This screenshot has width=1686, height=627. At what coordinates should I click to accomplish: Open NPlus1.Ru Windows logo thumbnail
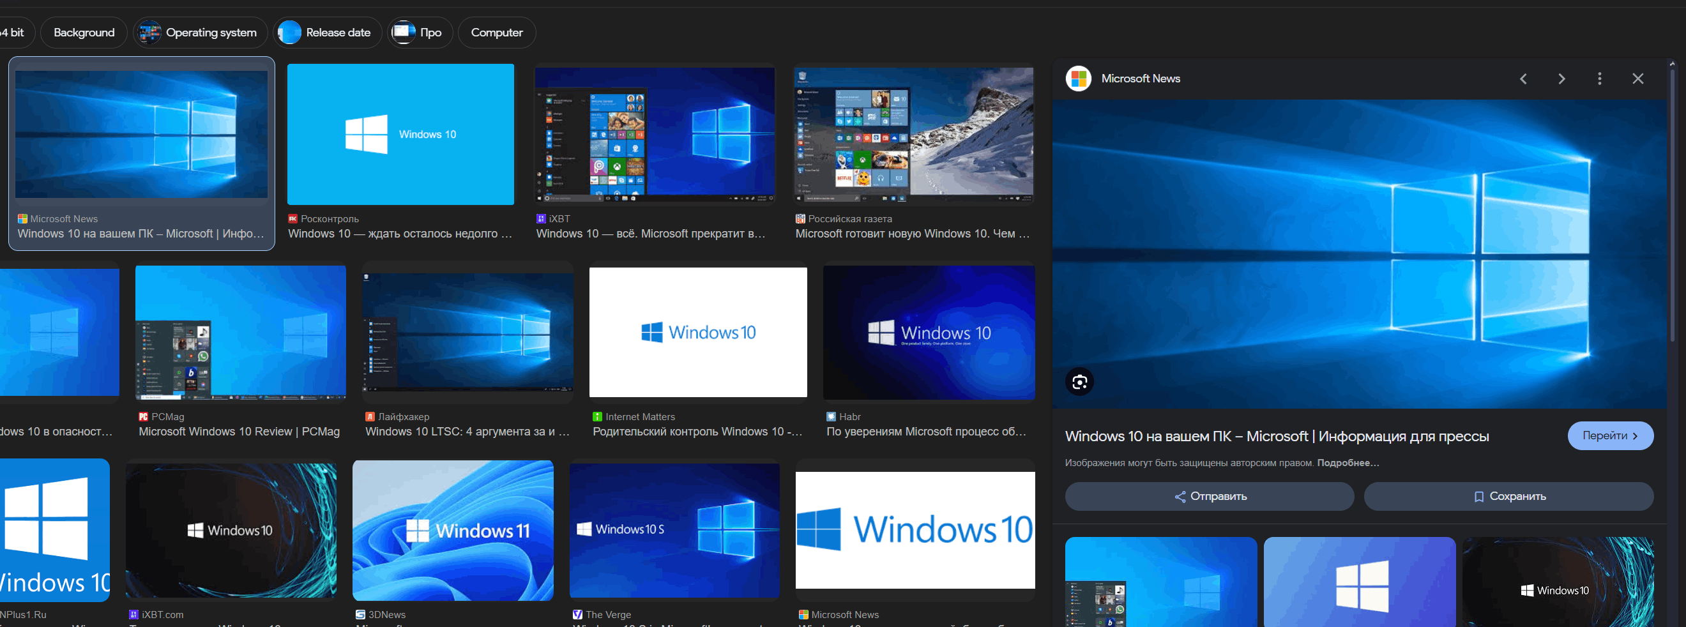pyautogui.click(x=55, y=530)
